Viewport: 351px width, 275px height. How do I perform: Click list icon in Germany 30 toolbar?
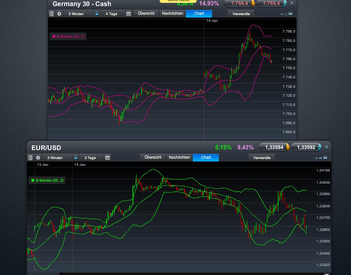click(52, 14)
